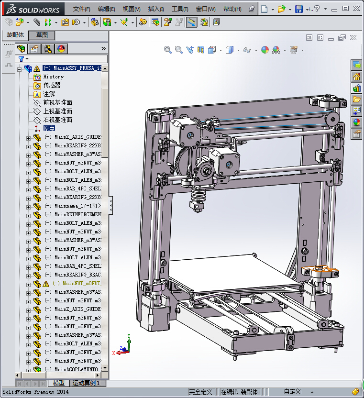Open the ConfigurationManager tab
This screenshot has height=398, width=364.
pos(48,49)
